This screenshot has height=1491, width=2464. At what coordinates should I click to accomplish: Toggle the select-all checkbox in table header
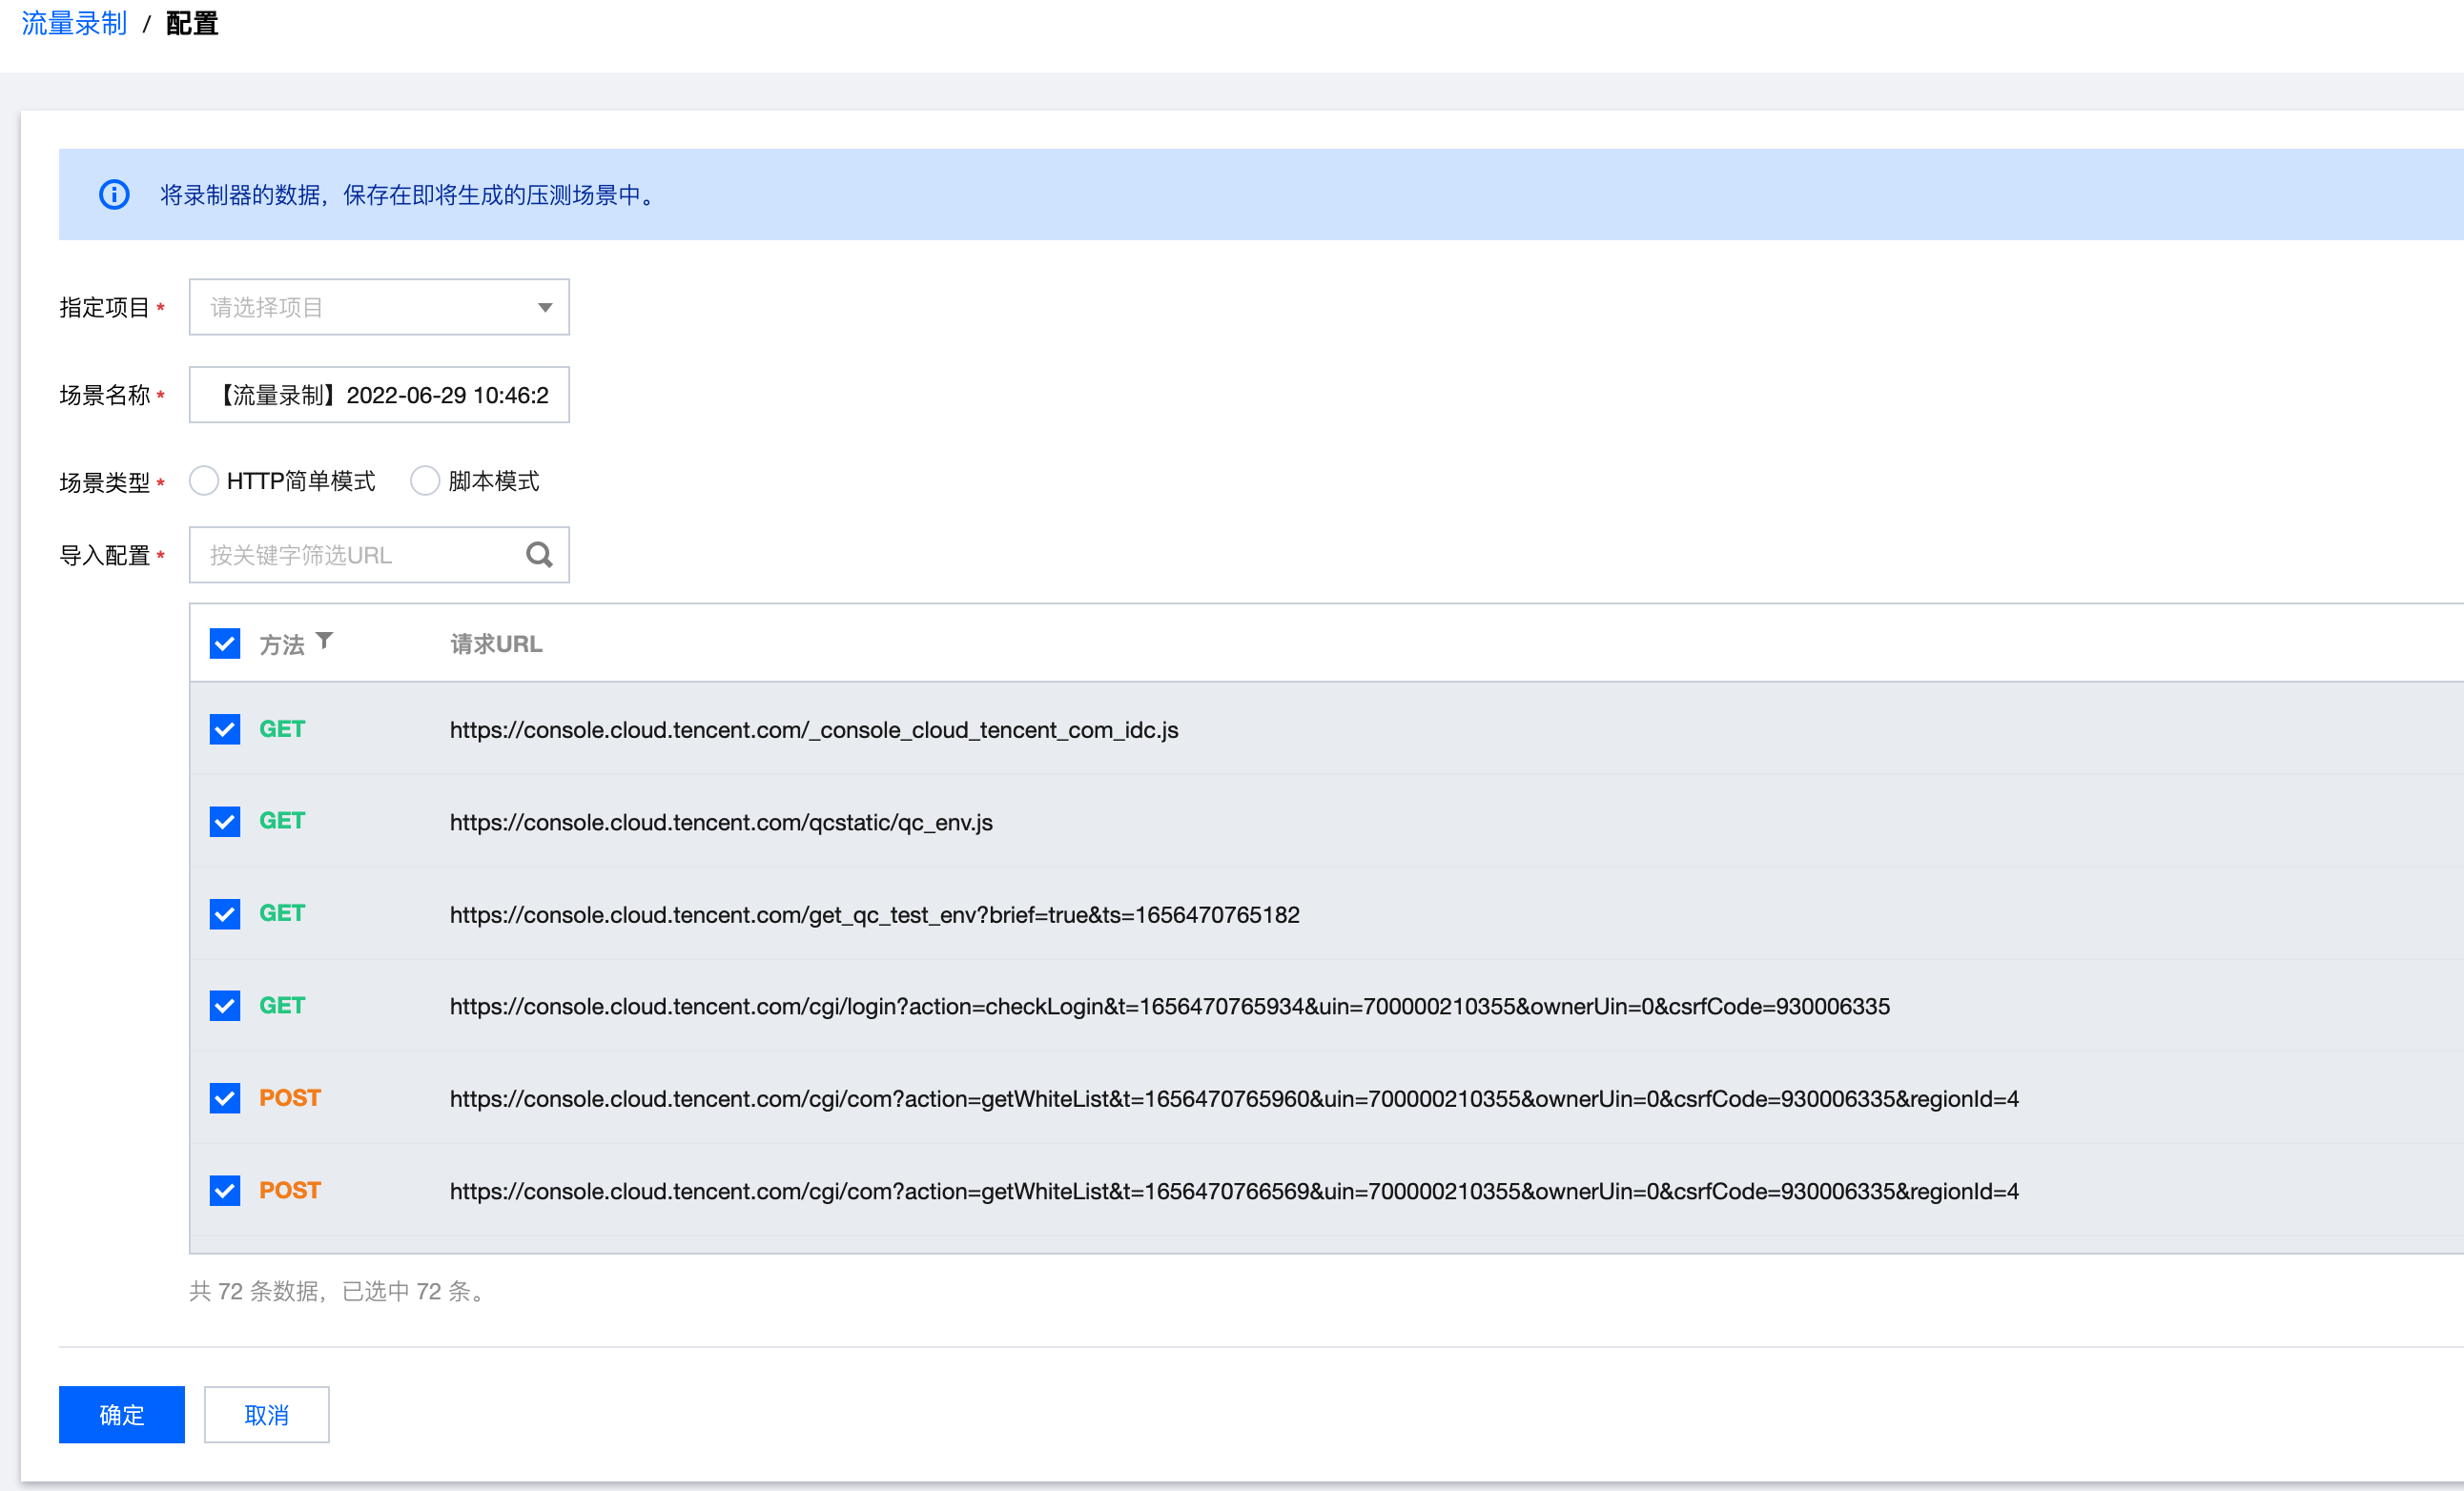(225, 643)
